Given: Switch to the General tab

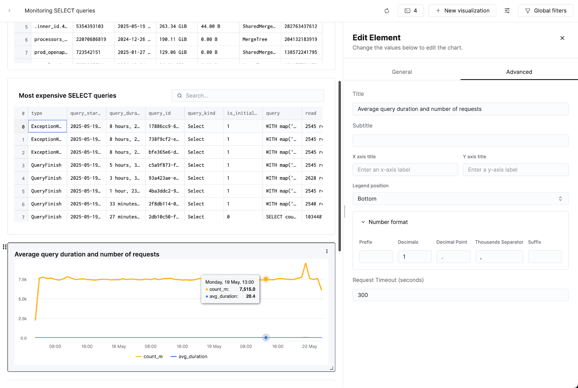Looking at the screenshot, I should 402,72.
